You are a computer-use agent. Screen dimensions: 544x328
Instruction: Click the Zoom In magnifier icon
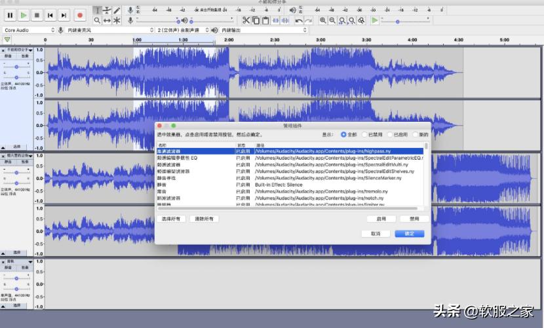point(323,20)
